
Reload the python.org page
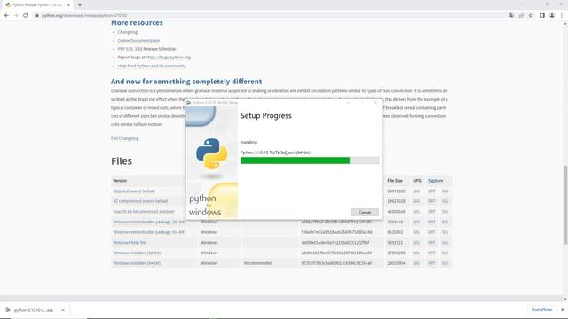point(26,16)
